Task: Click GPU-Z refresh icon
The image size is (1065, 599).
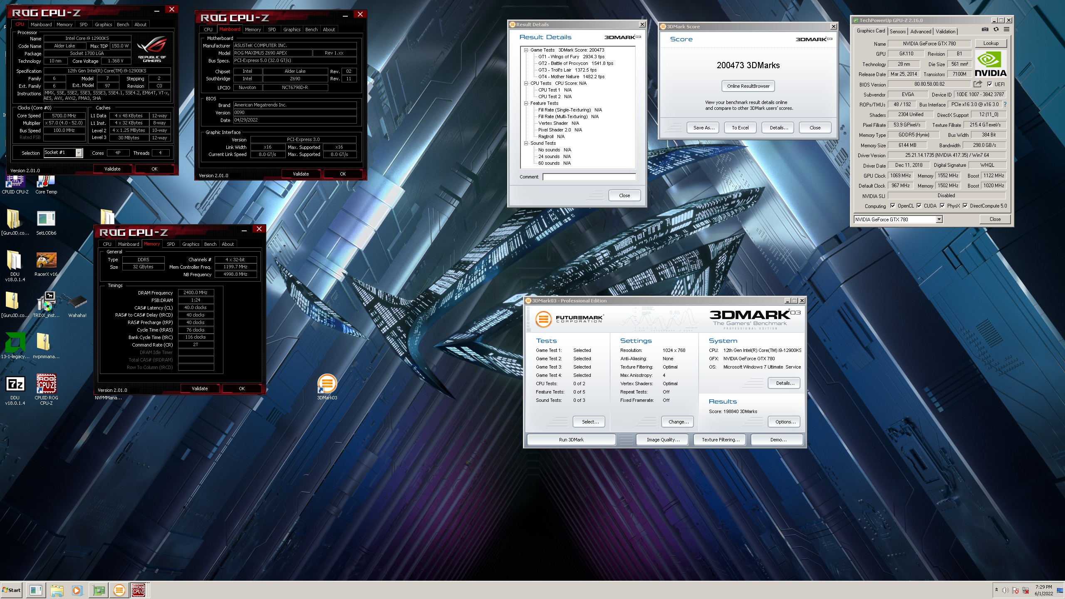Action: pyautogui.click(x=996, y=30)
